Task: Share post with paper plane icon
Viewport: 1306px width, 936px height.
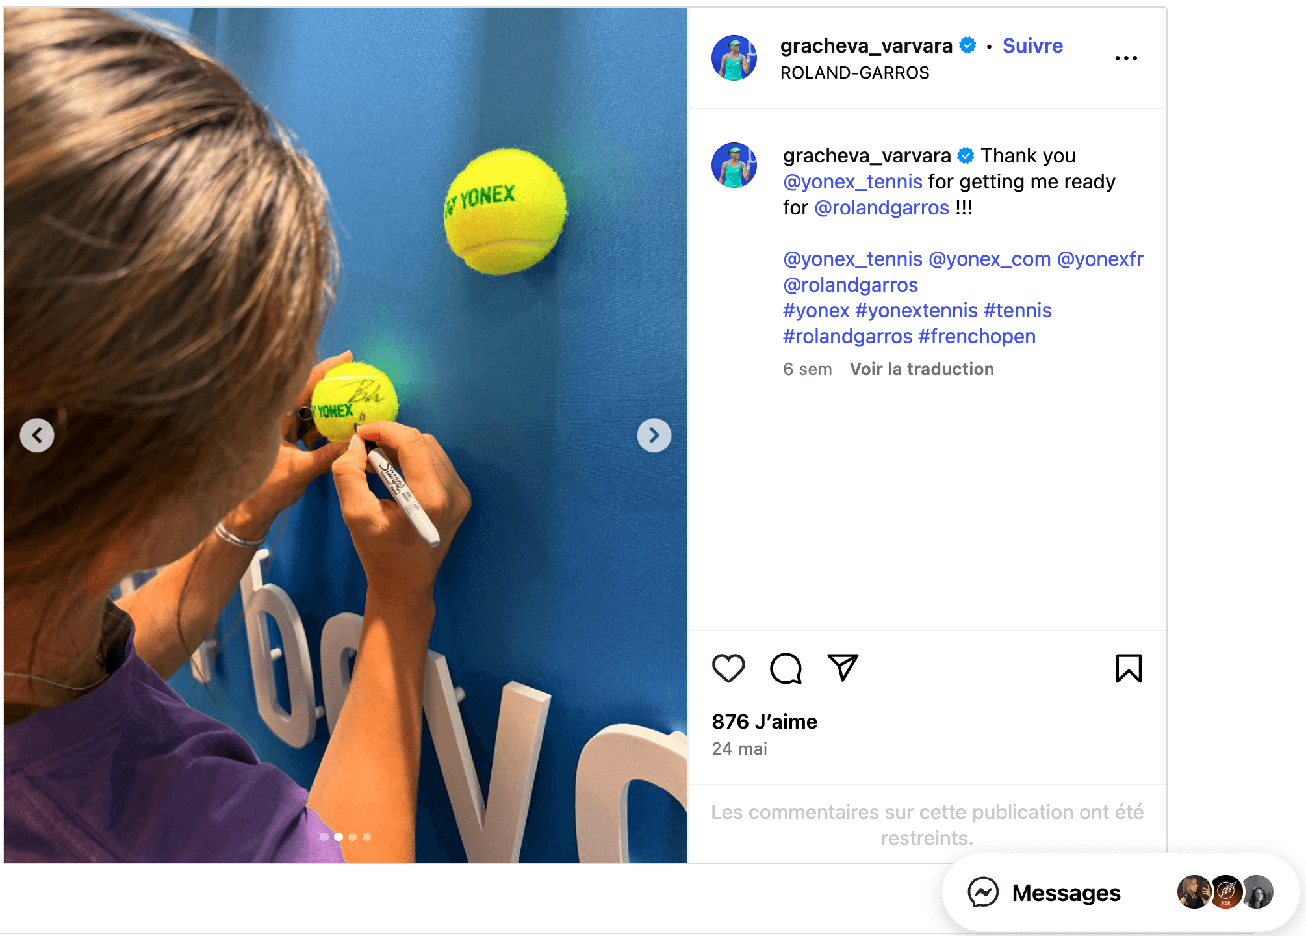Action: 843,668
